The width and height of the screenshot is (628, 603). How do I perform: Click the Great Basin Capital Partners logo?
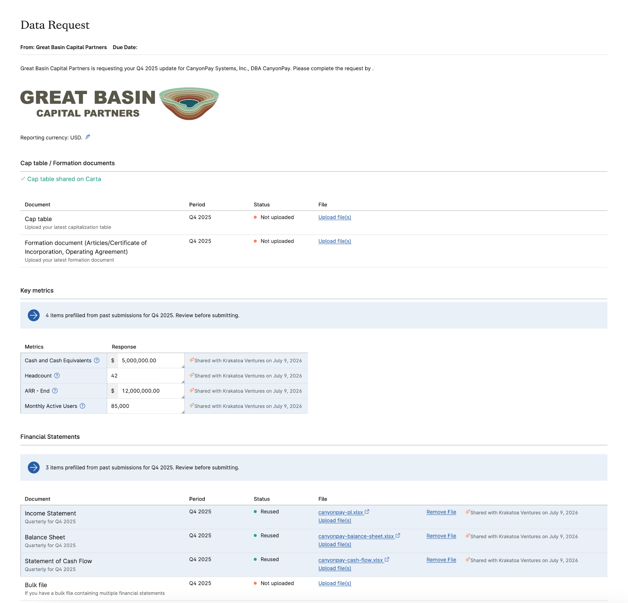pos(120,103)
